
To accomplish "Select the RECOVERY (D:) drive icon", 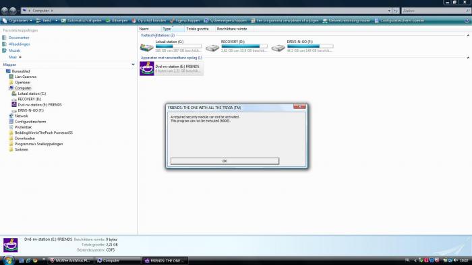I will click(212, 48).
